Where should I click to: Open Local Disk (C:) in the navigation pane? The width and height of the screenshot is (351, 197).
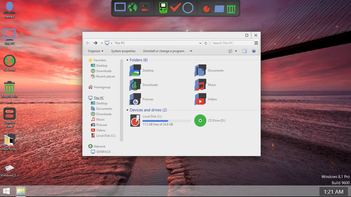pyautogui.click(x=103, y=136)
